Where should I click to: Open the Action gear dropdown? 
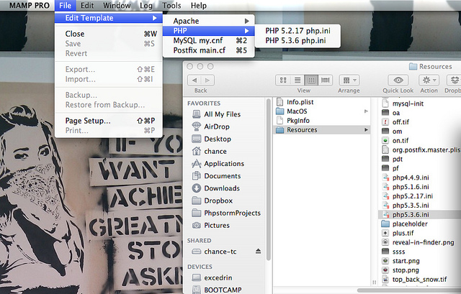(x=429, y=80)
